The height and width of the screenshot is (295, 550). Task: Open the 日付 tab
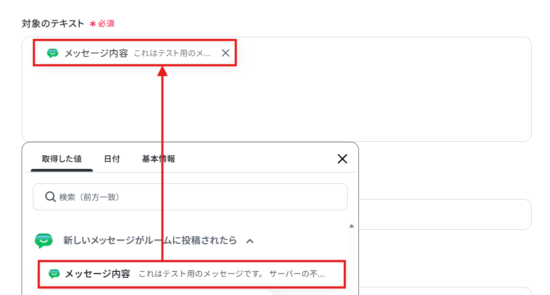[x=112, y=159]
